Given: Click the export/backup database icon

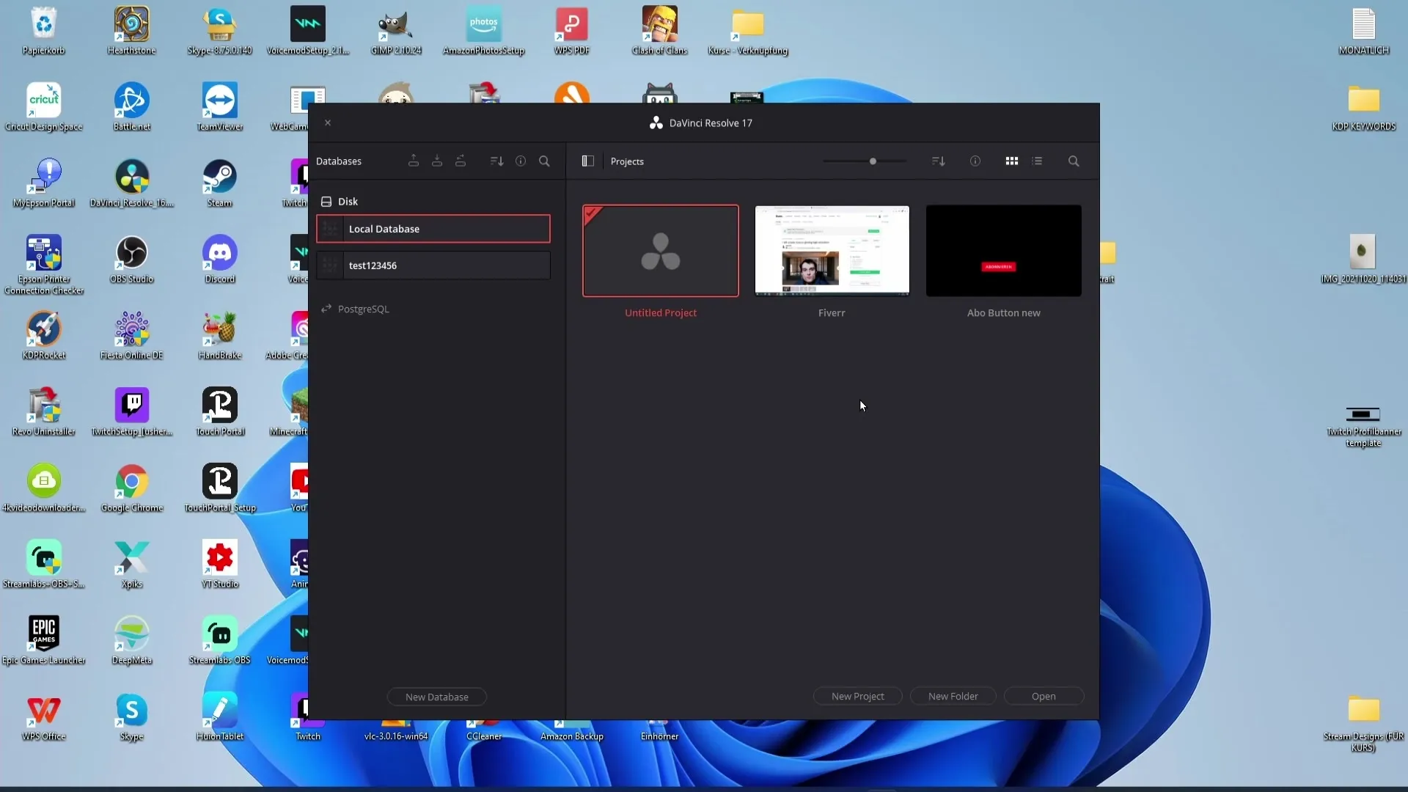Looking at the screenshot, I should click(413, 161).
